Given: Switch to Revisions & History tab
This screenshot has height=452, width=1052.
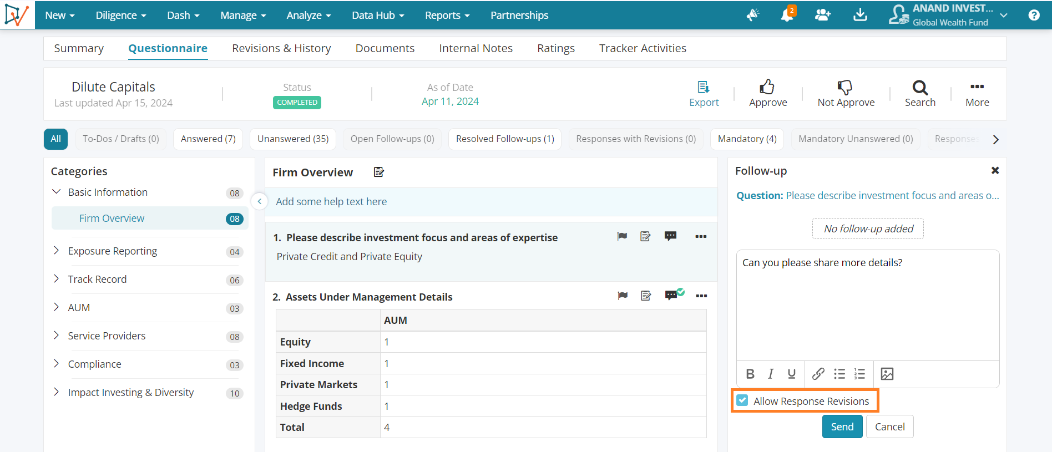Looking at the screenshot, I should click(x=281, y=48).
